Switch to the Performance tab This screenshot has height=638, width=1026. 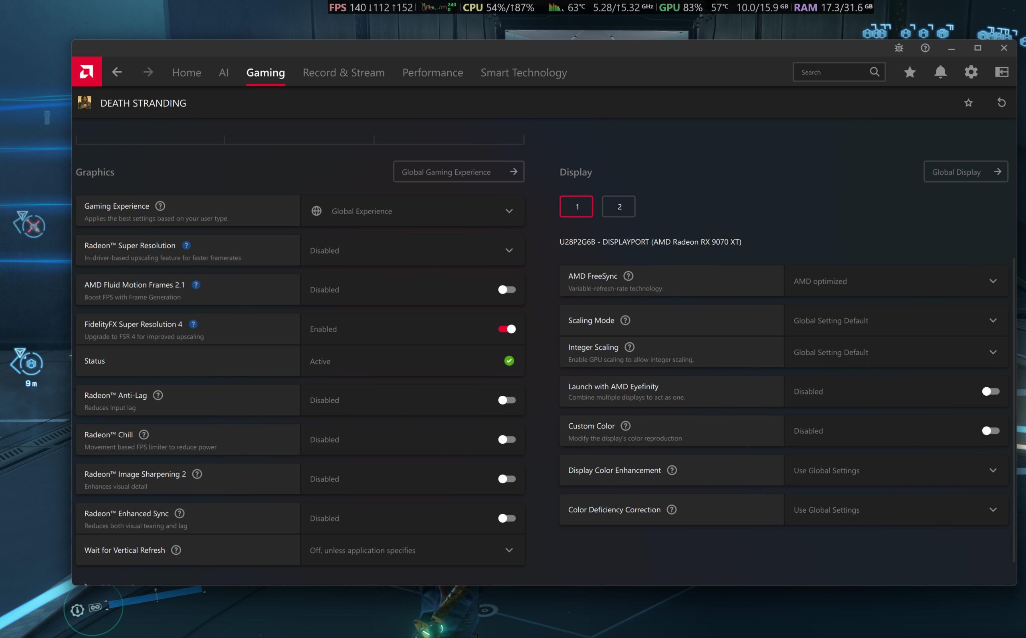click(x=432, y=72)
